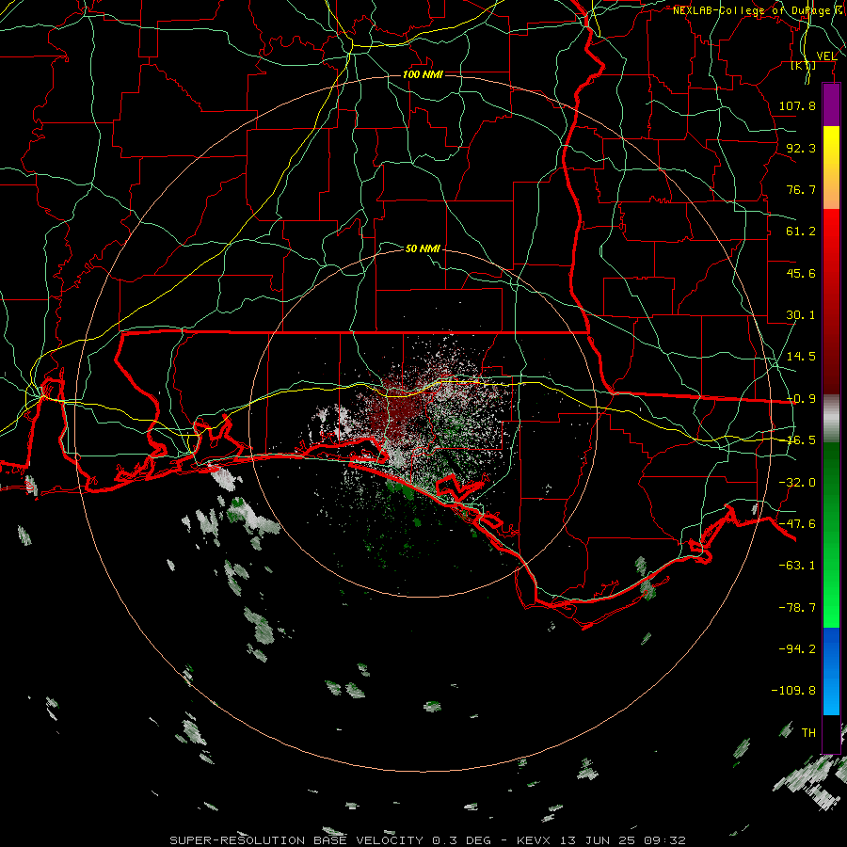Click the 92.3 value on velocity scale
This screenshot has width=847, height=847.
coord(801,148)
